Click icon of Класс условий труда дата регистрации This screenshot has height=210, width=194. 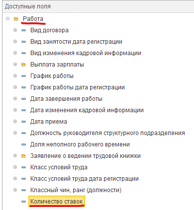pyautogui.click(x=24, y=179)
